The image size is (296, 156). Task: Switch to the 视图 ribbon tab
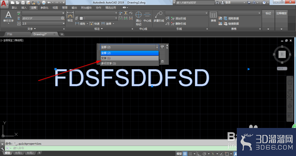[x=55, y=8]
